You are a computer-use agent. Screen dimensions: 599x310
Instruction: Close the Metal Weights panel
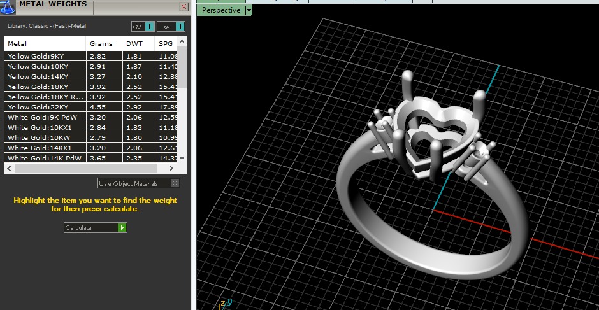click(184, 7)
